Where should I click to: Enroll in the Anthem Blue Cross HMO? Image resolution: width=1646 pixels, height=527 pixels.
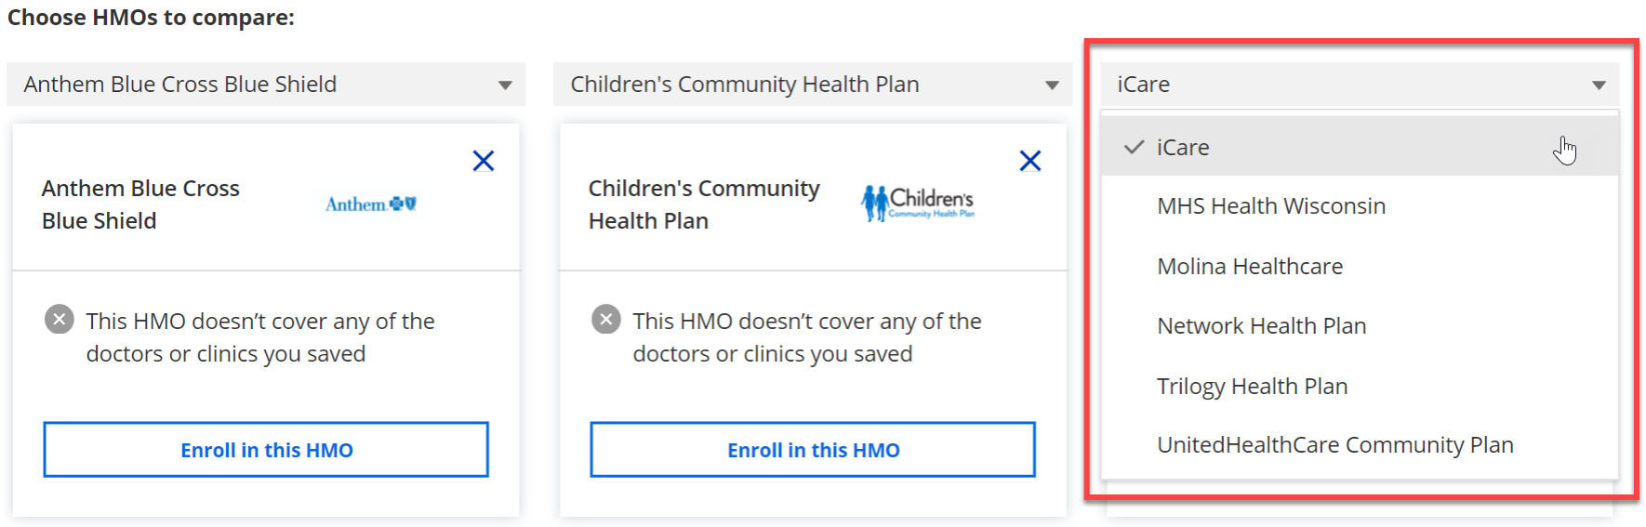tap(266, 450)
